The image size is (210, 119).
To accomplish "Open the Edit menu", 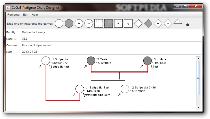I will (25, 15).
